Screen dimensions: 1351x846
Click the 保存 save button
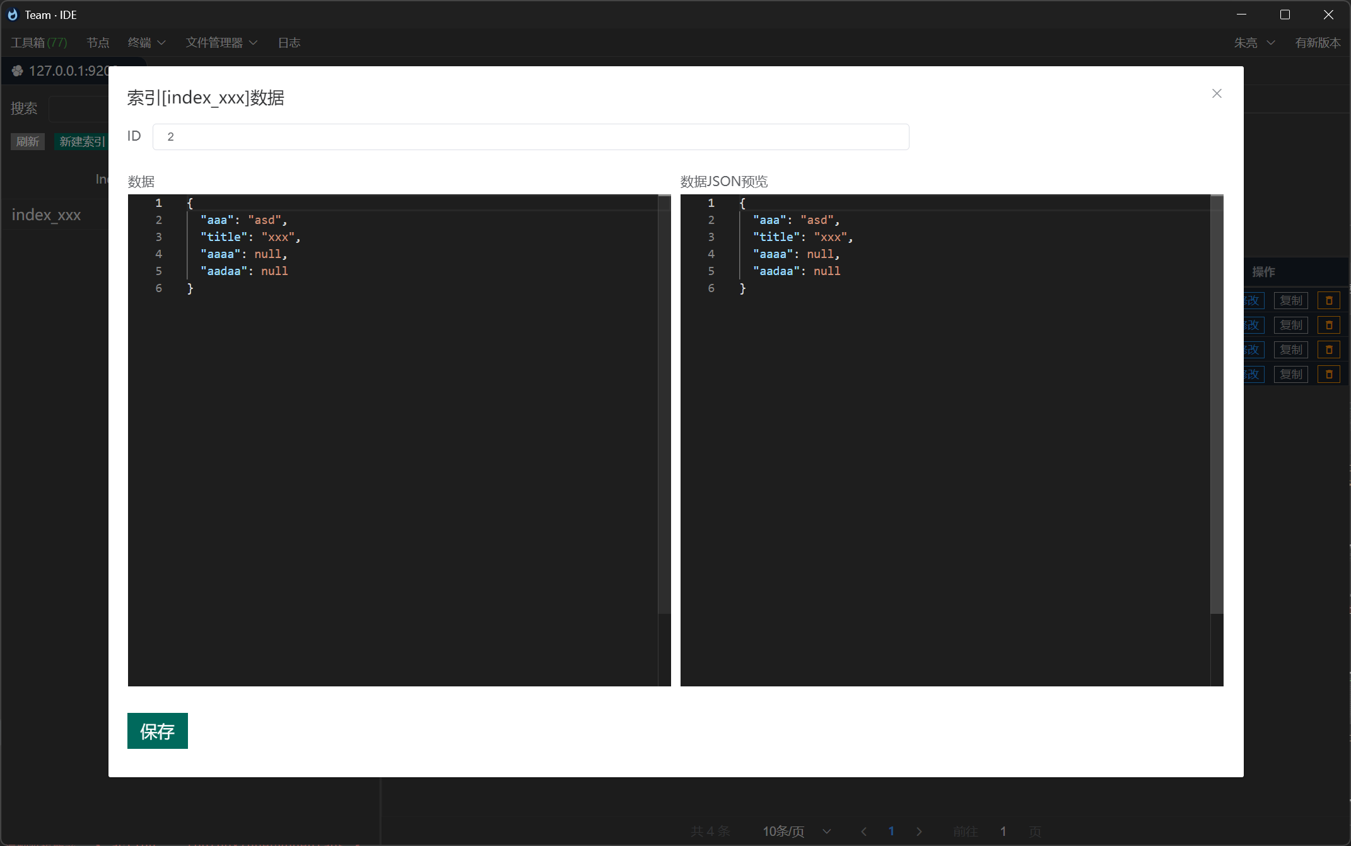[x=157, y=731]
